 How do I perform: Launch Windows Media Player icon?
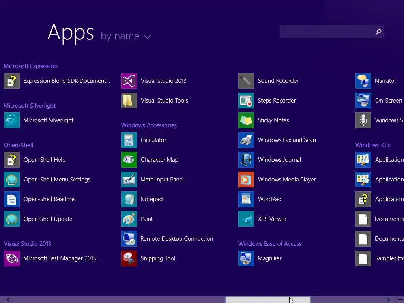pos(246,180)
